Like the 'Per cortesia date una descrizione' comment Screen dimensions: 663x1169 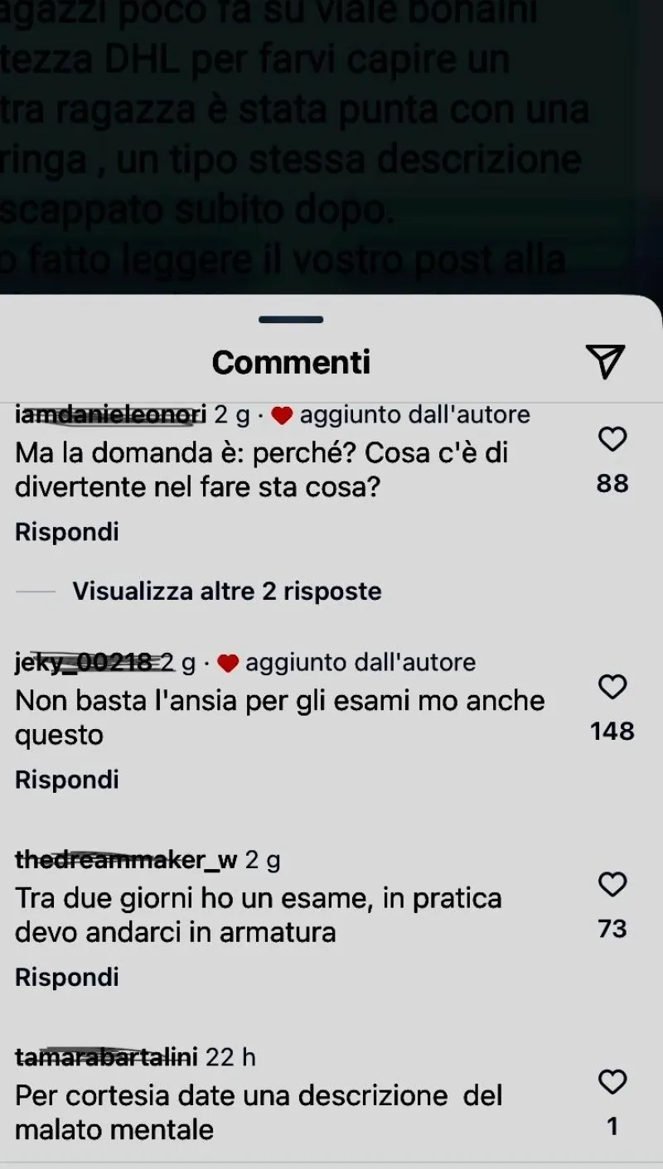click(612, 1082)
